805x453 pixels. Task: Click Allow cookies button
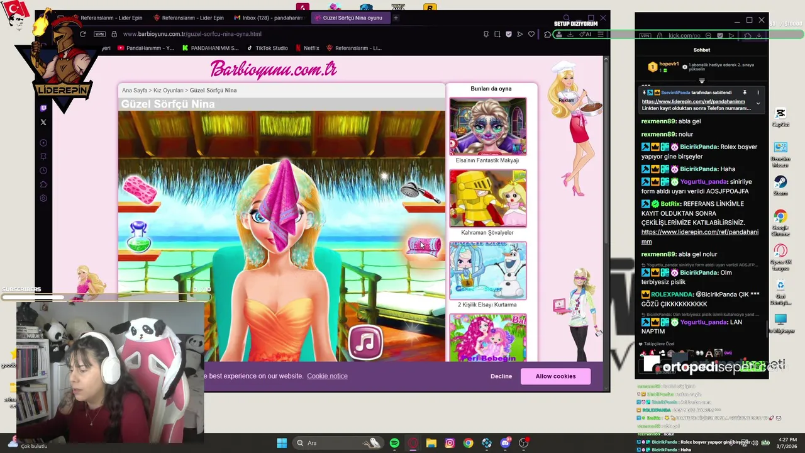(555, 376)
